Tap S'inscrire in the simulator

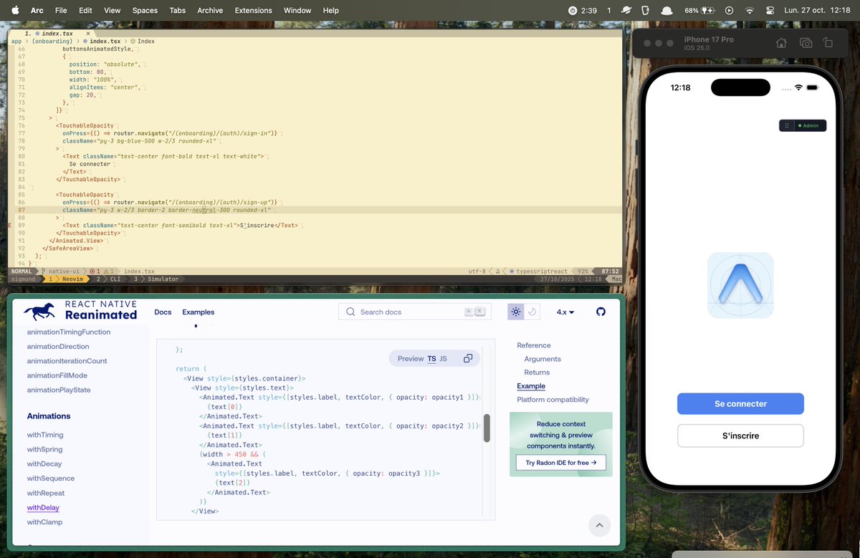point(740,436)
